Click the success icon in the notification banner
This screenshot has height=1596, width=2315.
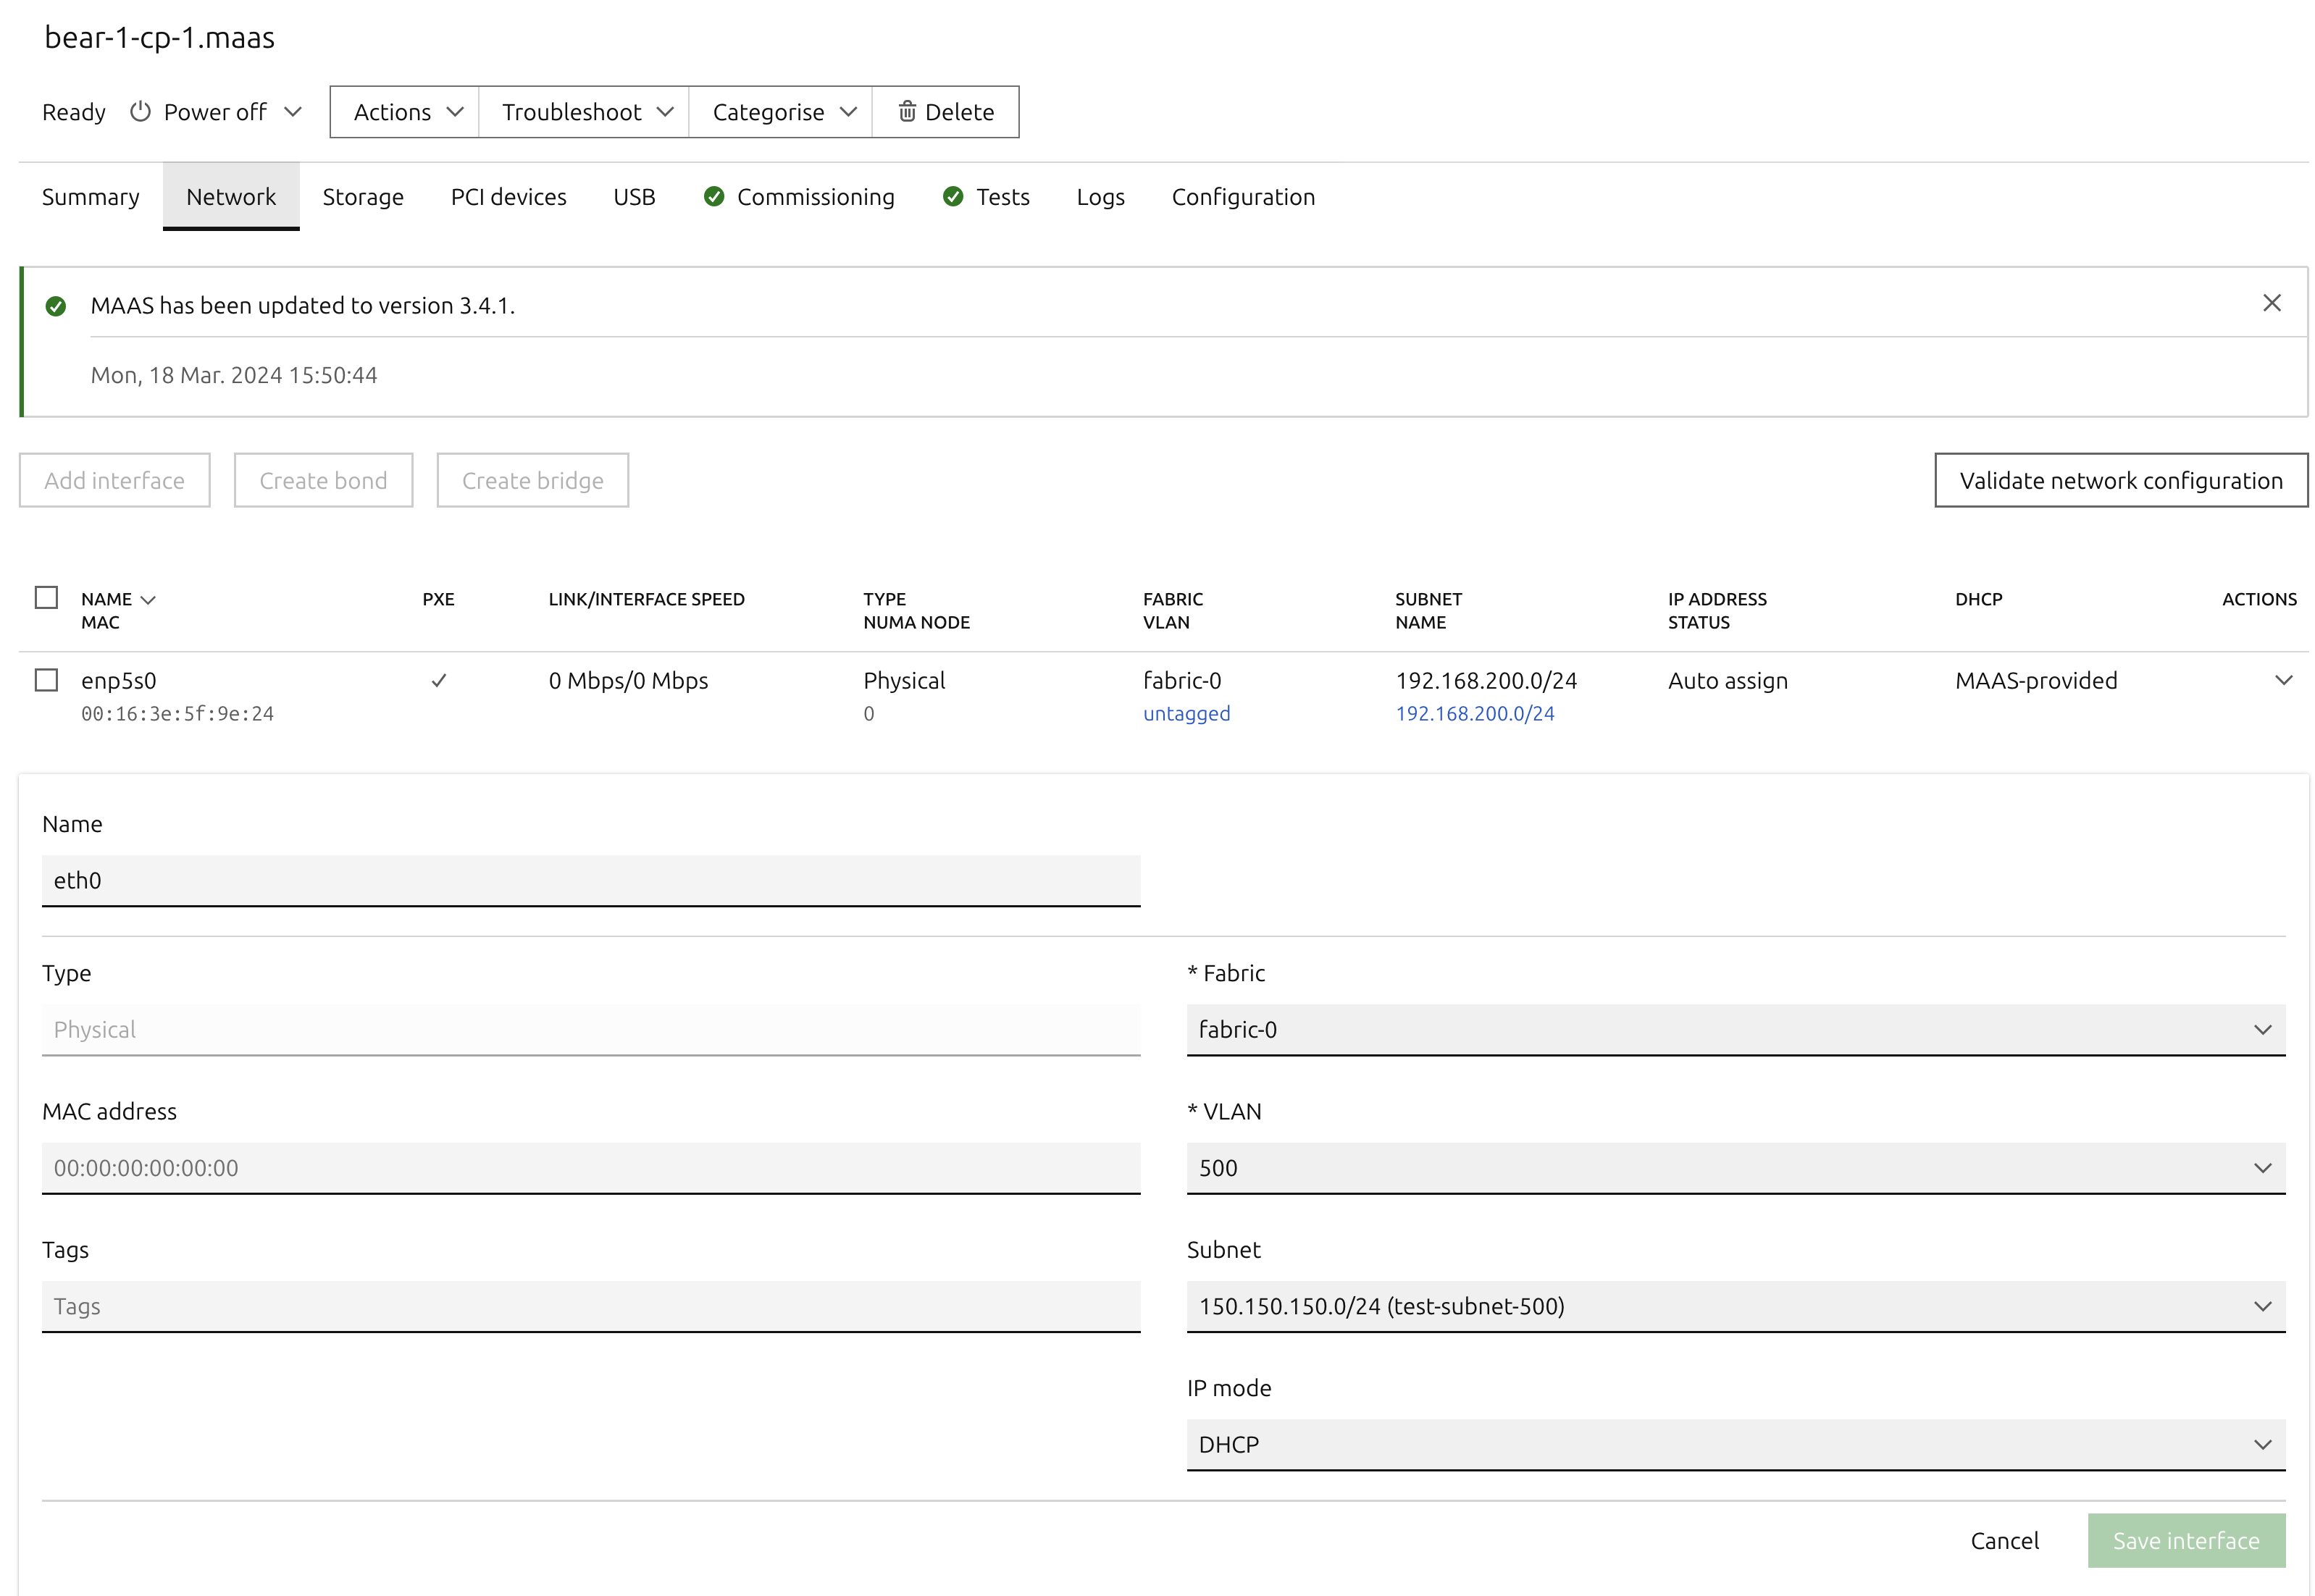click(x=56, y=306)
